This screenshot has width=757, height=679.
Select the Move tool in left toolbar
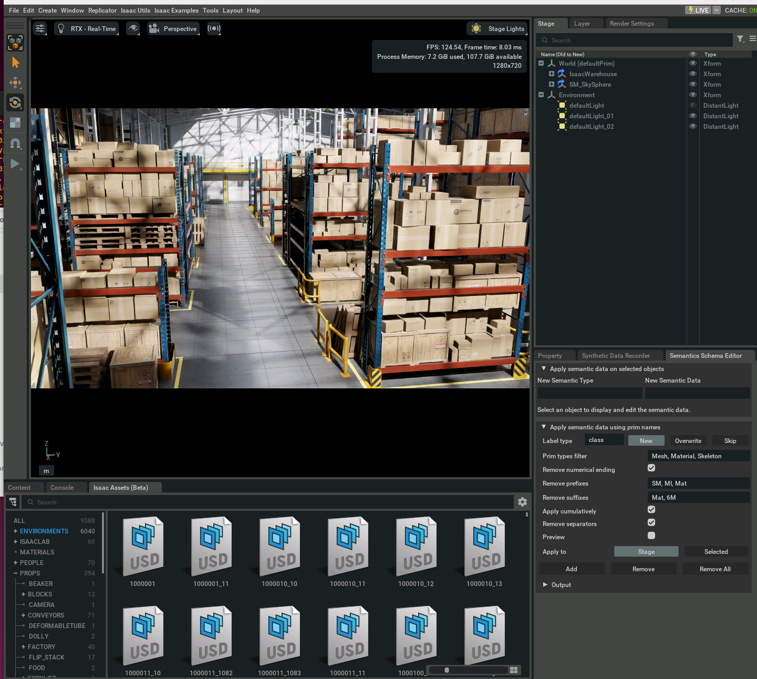click(x=15, y=83)
